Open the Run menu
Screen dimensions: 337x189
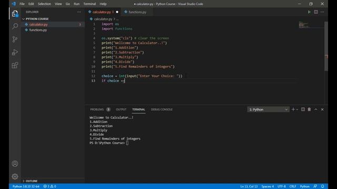(x=76, y=4)
